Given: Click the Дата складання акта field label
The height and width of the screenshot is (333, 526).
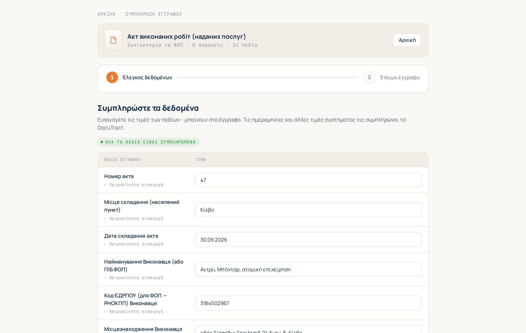Looking at the screenshot, I should click(x=131, y=236).
